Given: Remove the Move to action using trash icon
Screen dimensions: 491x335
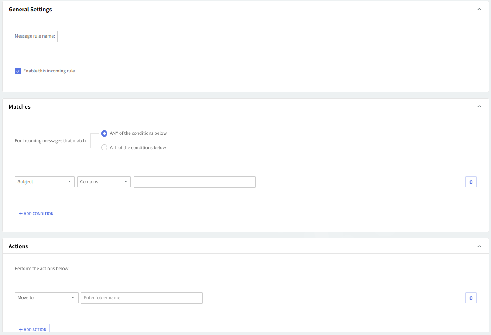Looking at the screenshot, I should click(x=470, y=297).
